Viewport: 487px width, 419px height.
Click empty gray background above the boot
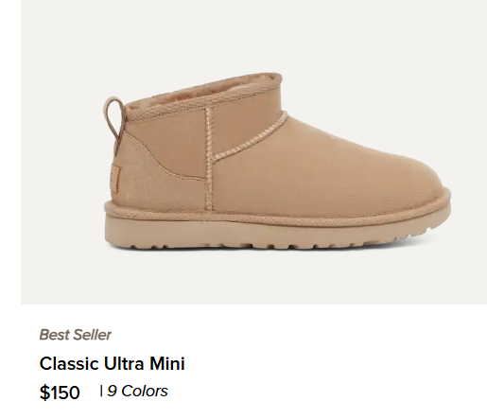252,35
